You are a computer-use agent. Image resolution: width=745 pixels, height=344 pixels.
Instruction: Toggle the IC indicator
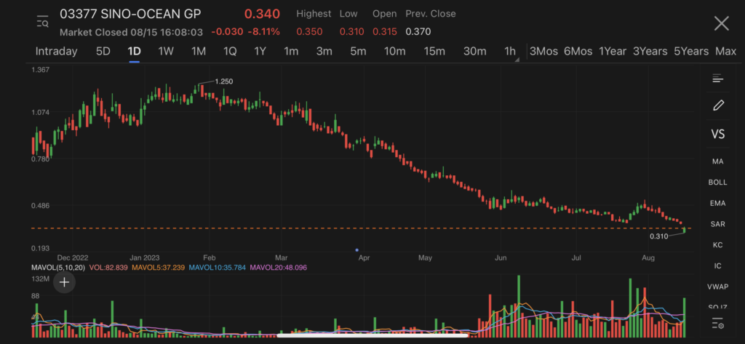pos(717,266)
